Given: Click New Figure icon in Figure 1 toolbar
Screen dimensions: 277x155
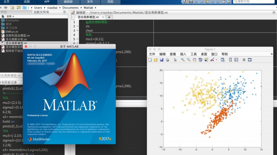Looking at the screenshot, I should [x=150, y=60].
